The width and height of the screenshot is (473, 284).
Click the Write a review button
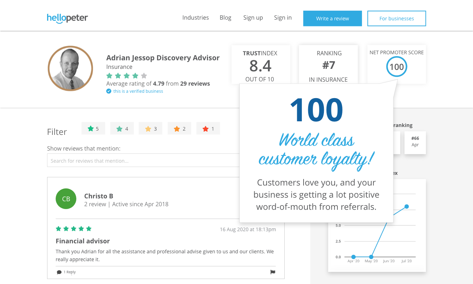(332, 18)
